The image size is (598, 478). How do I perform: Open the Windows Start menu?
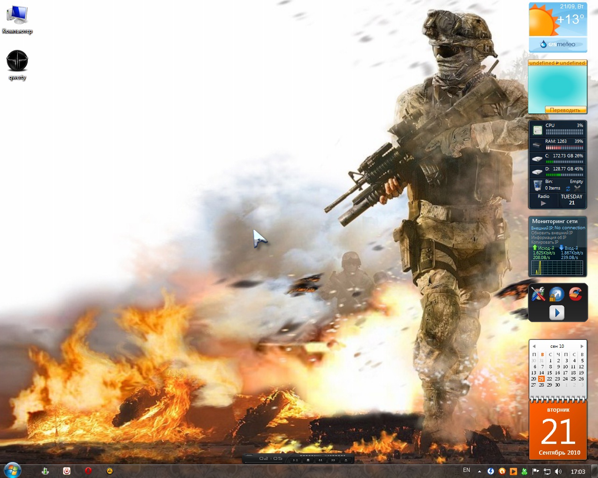[x=12, y=471]
